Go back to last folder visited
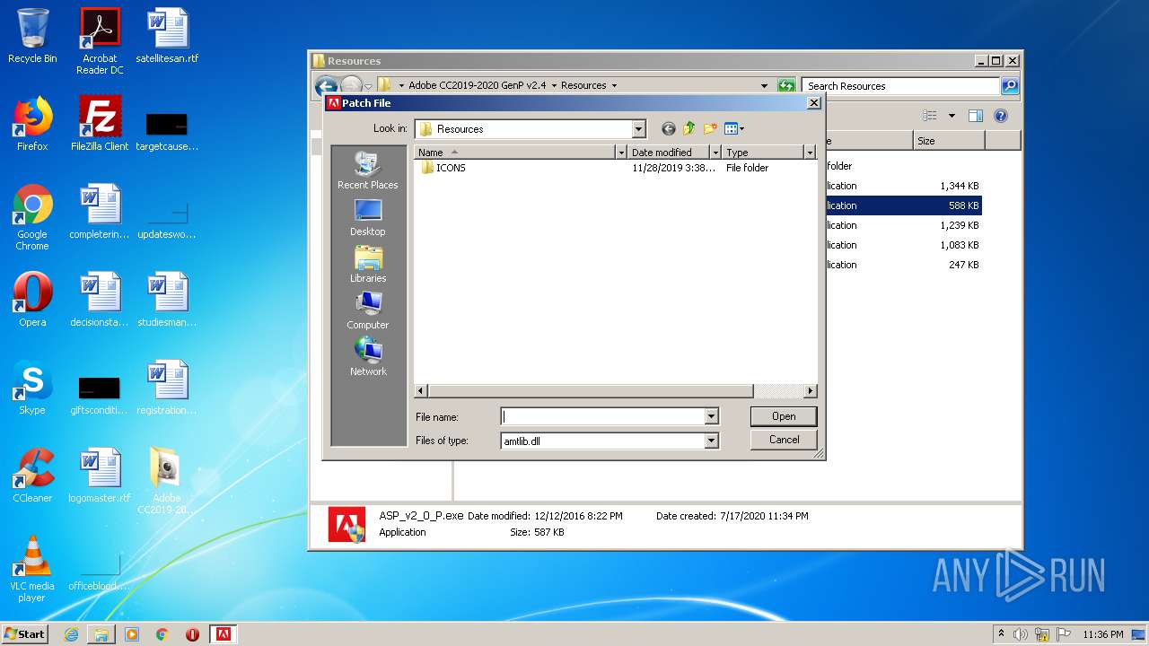 [668, 129]
